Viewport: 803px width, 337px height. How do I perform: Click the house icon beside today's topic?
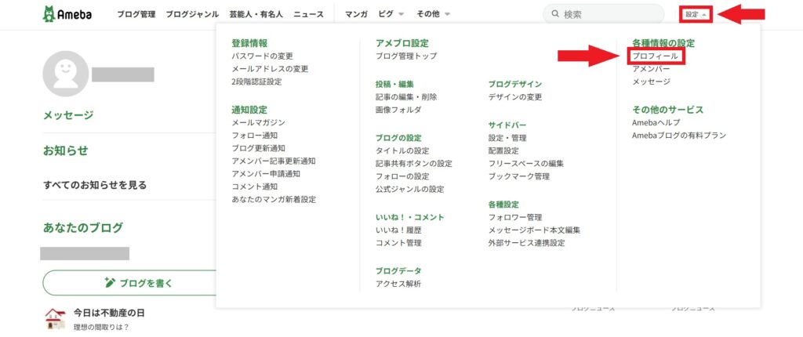click(x=55, y=317)
